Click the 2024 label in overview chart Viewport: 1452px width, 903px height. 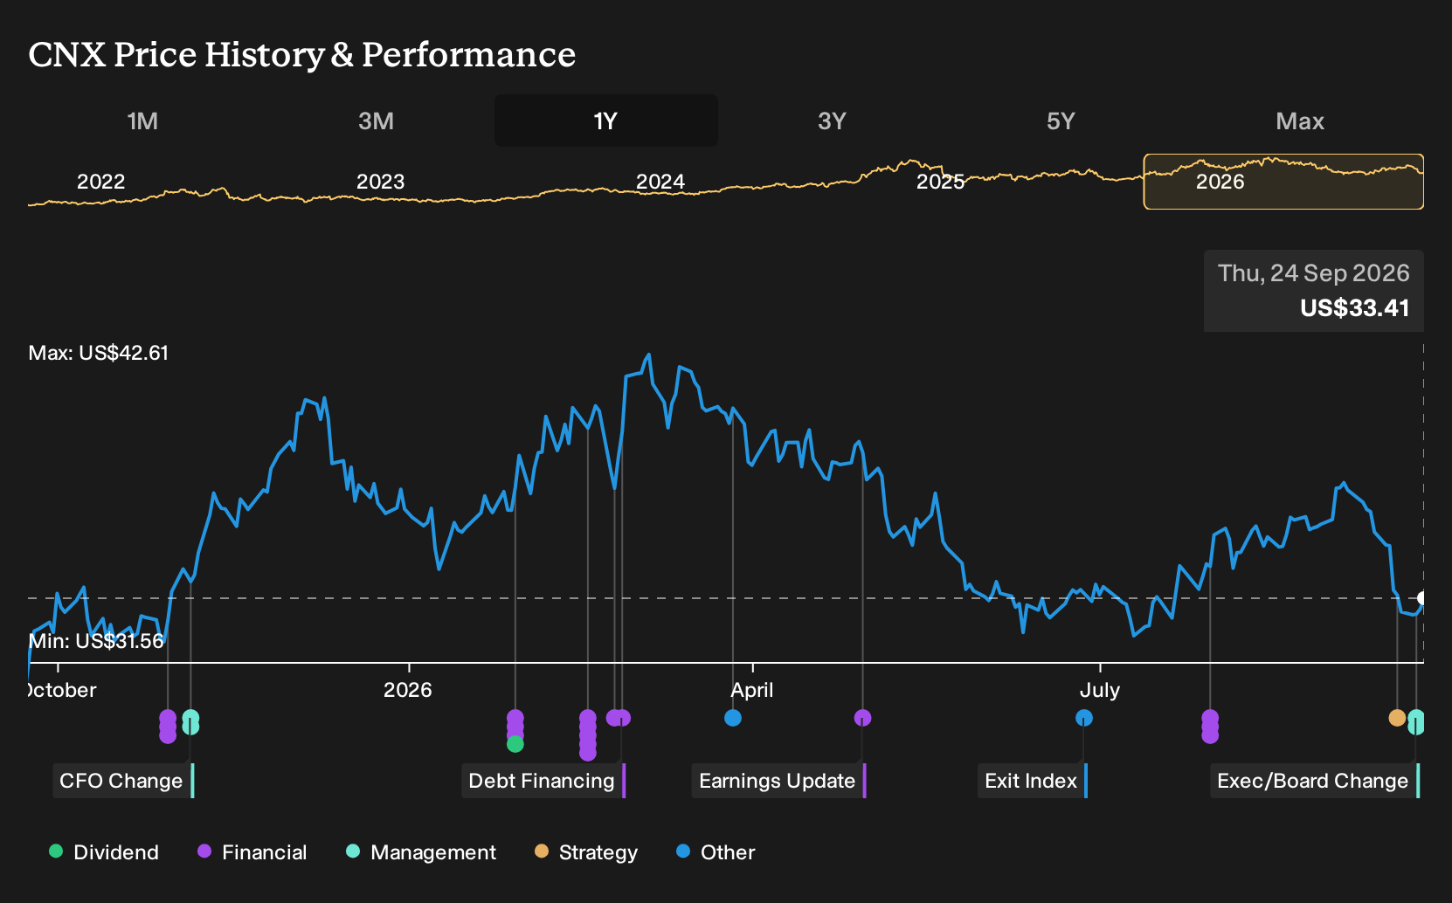click(x=660, y=182)
